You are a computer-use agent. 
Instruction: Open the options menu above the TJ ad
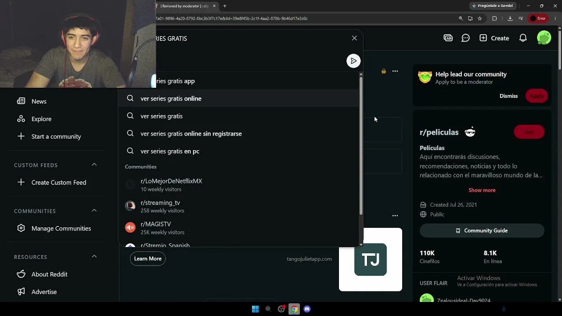395,215
